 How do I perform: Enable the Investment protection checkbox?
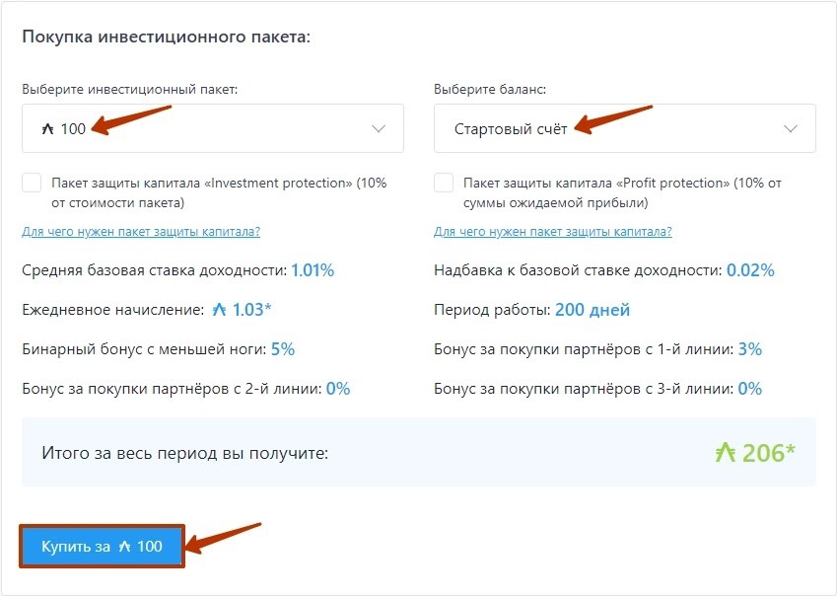tap(32, 183)
